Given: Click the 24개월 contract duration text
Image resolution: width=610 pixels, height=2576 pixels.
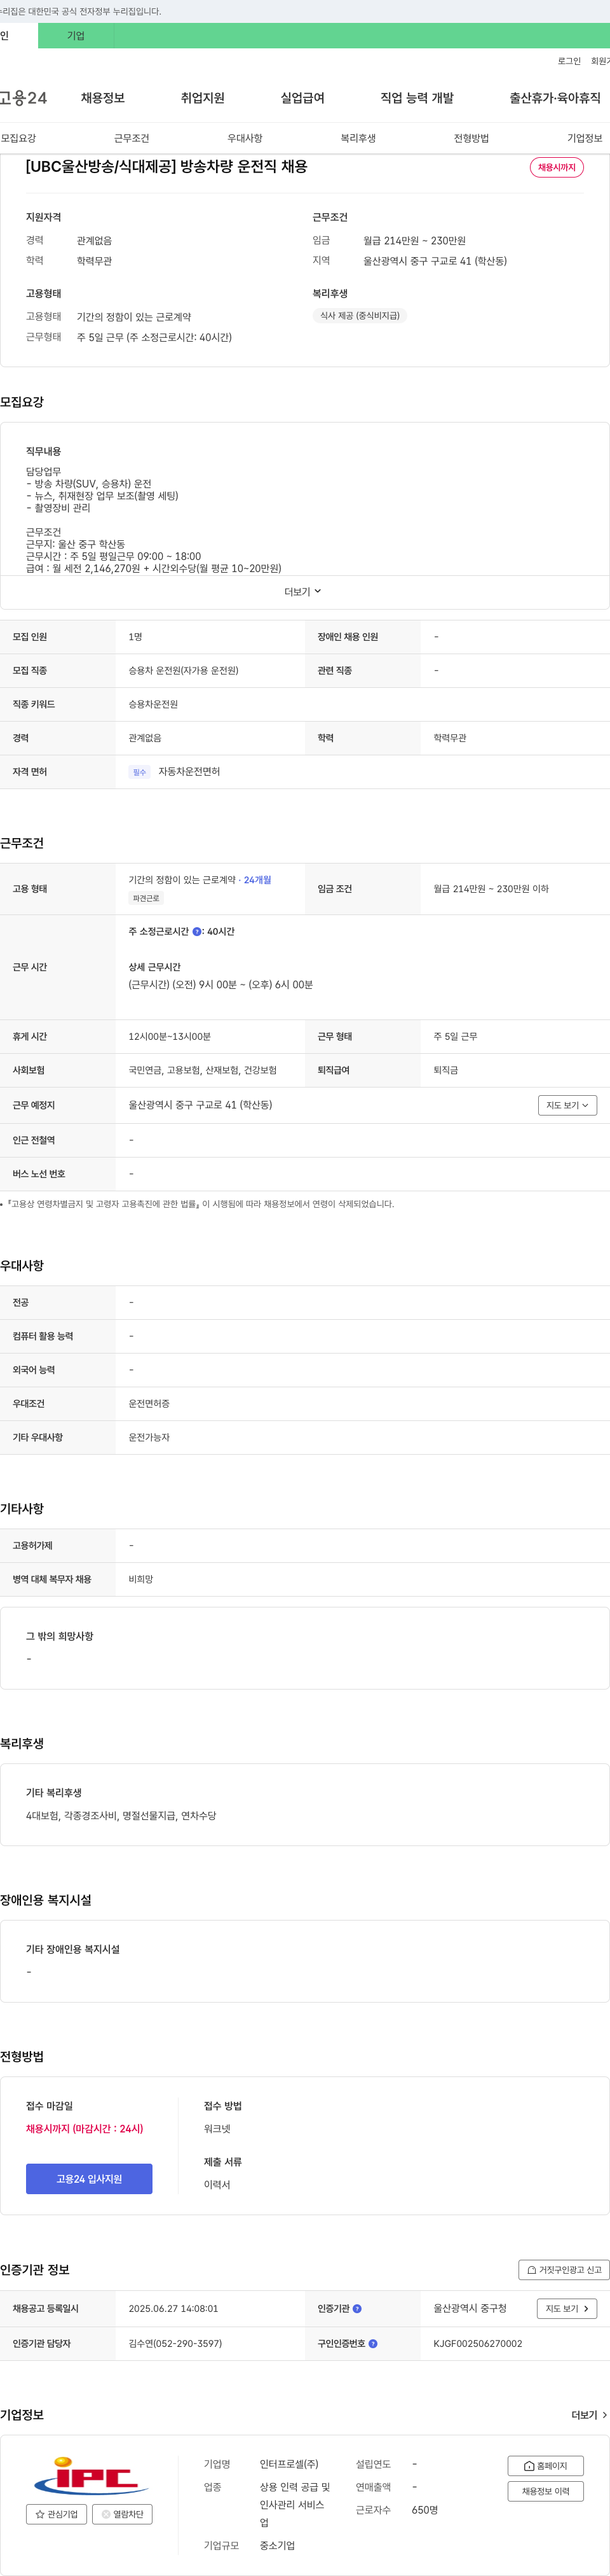Looking at the screenshot, I should pos(257,880).
